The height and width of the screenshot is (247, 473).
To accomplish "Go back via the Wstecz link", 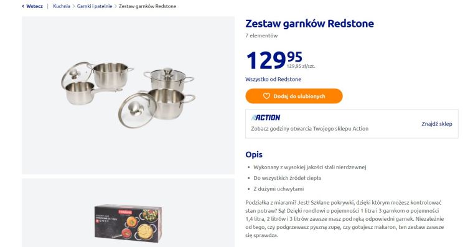I will 34,6.
